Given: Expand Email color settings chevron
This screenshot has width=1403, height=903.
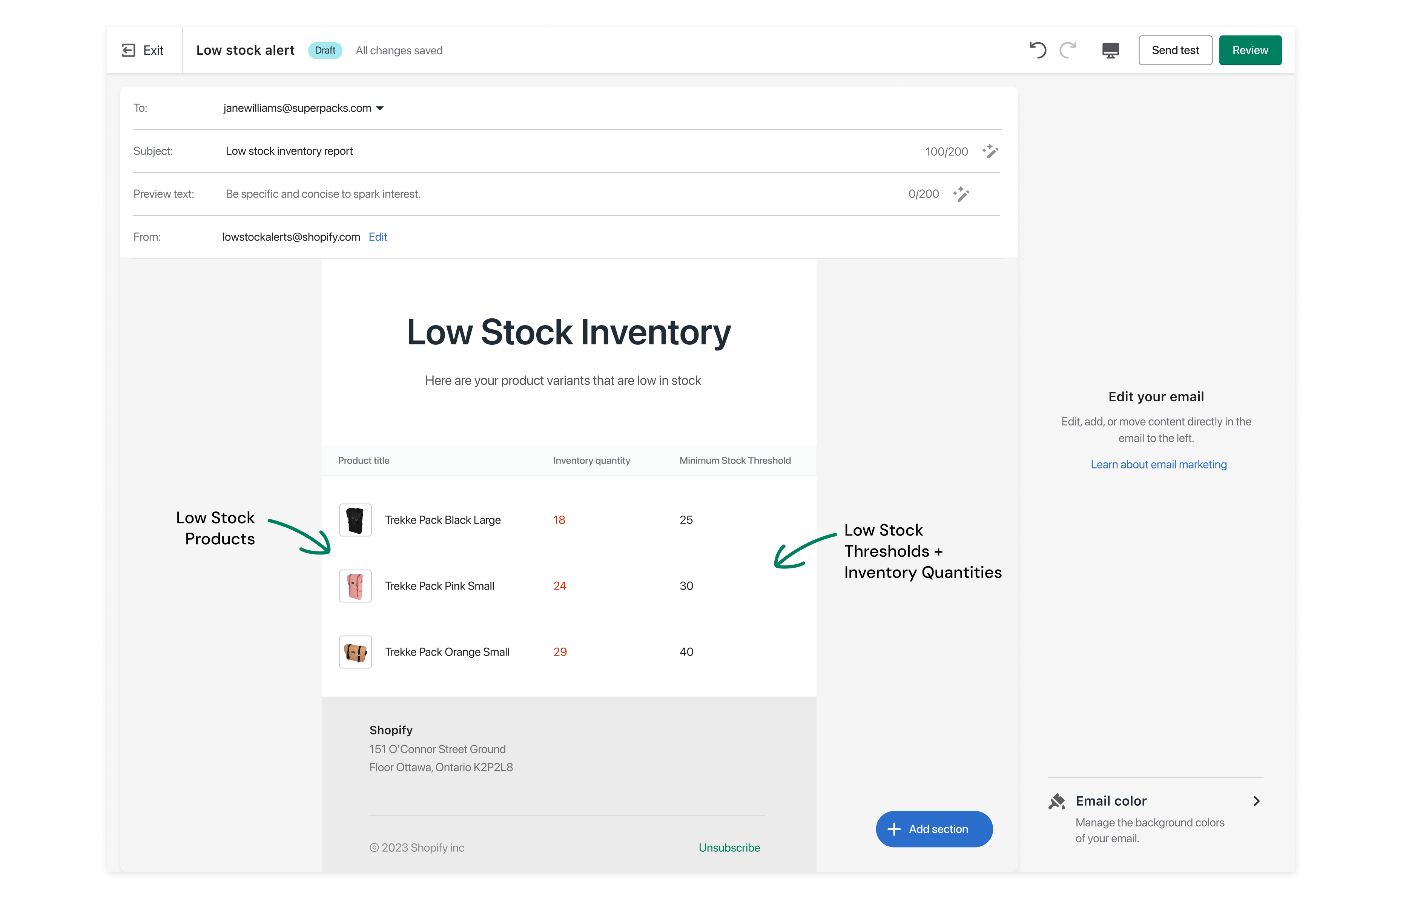Looking at the screenshot, I should pyautogui.click(x=1256, y=802).
